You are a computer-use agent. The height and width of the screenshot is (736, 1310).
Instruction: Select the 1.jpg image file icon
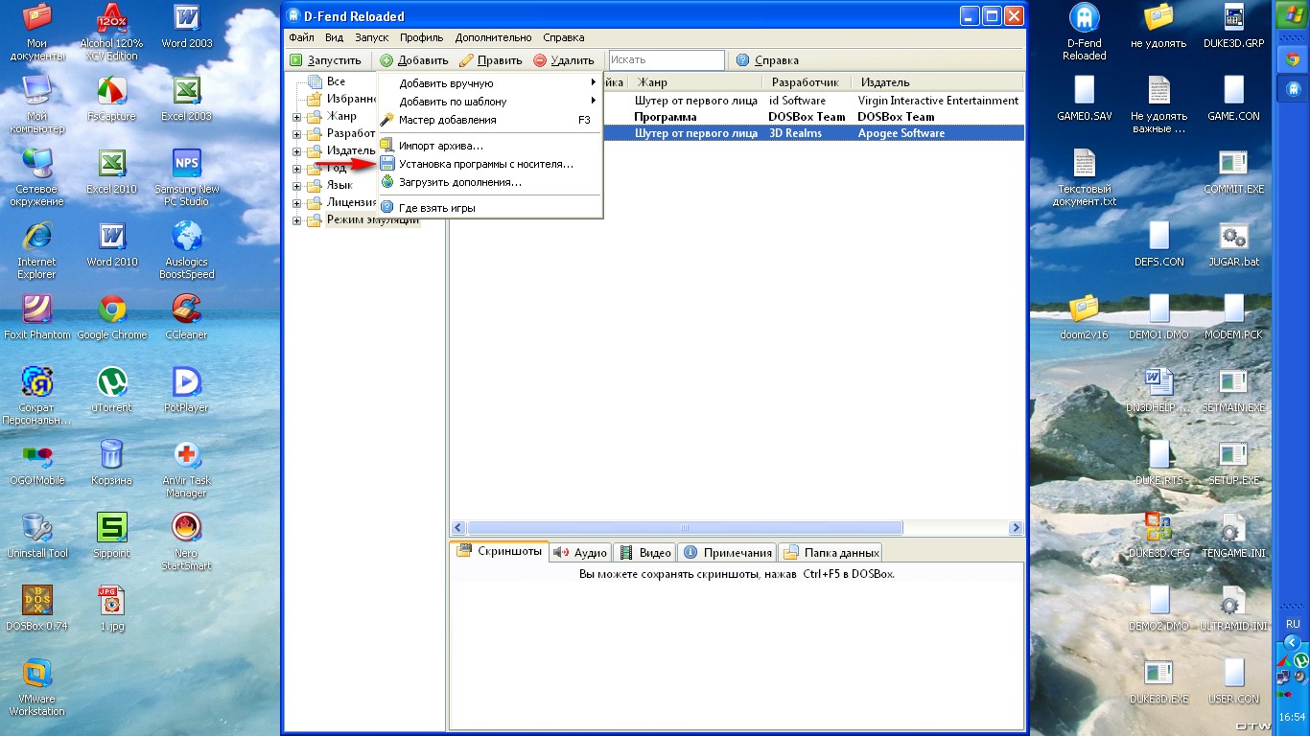pos(112,608)
